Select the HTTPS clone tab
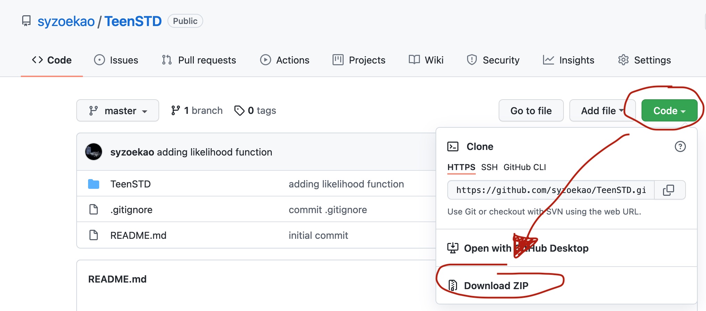Viewport: 706px width, 311px height. pyautogui.click(x=461, y=167)
